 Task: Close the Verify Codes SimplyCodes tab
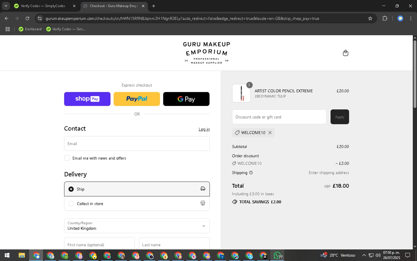click(x=74, y=6)
